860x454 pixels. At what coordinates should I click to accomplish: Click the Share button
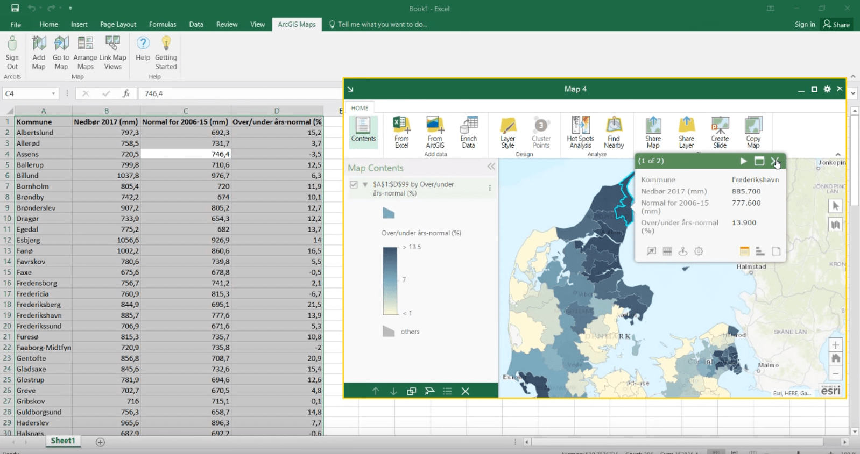(836, 24)
